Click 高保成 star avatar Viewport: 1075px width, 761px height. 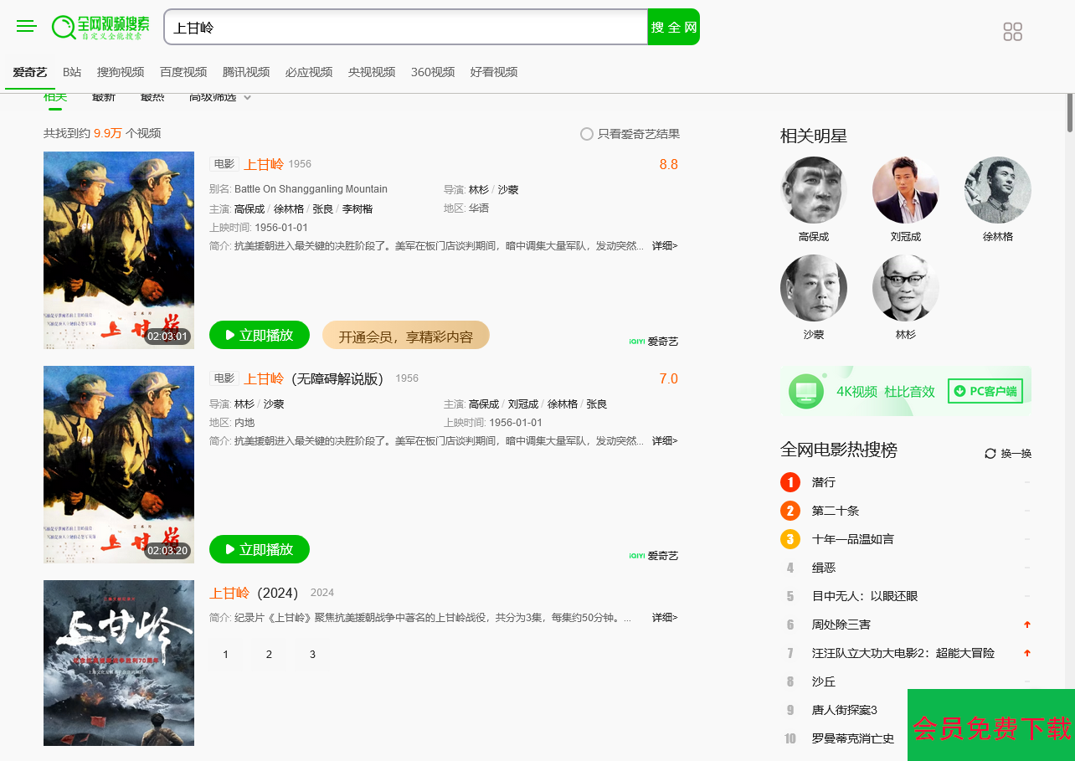click(813, 190)
